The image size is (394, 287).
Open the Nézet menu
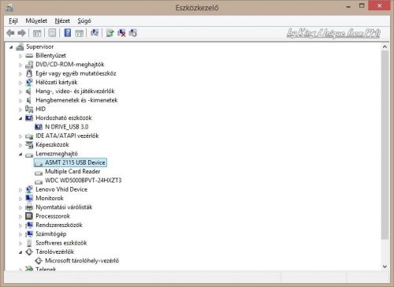click(x=62, y=20)
